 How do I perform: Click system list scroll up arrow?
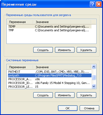tap(94, 67)
